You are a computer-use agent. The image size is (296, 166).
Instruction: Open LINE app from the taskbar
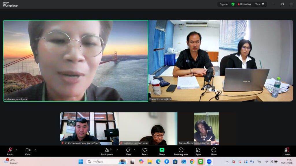[x=200, y=161]
